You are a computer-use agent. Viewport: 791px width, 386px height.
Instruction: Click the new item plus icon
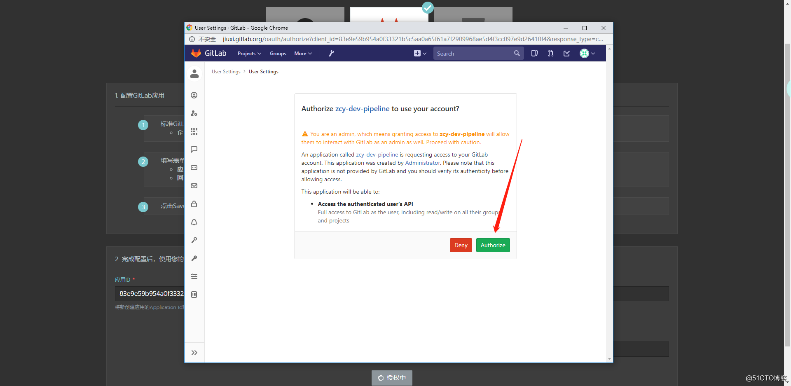pyautogui.click(x=417, y=53)
